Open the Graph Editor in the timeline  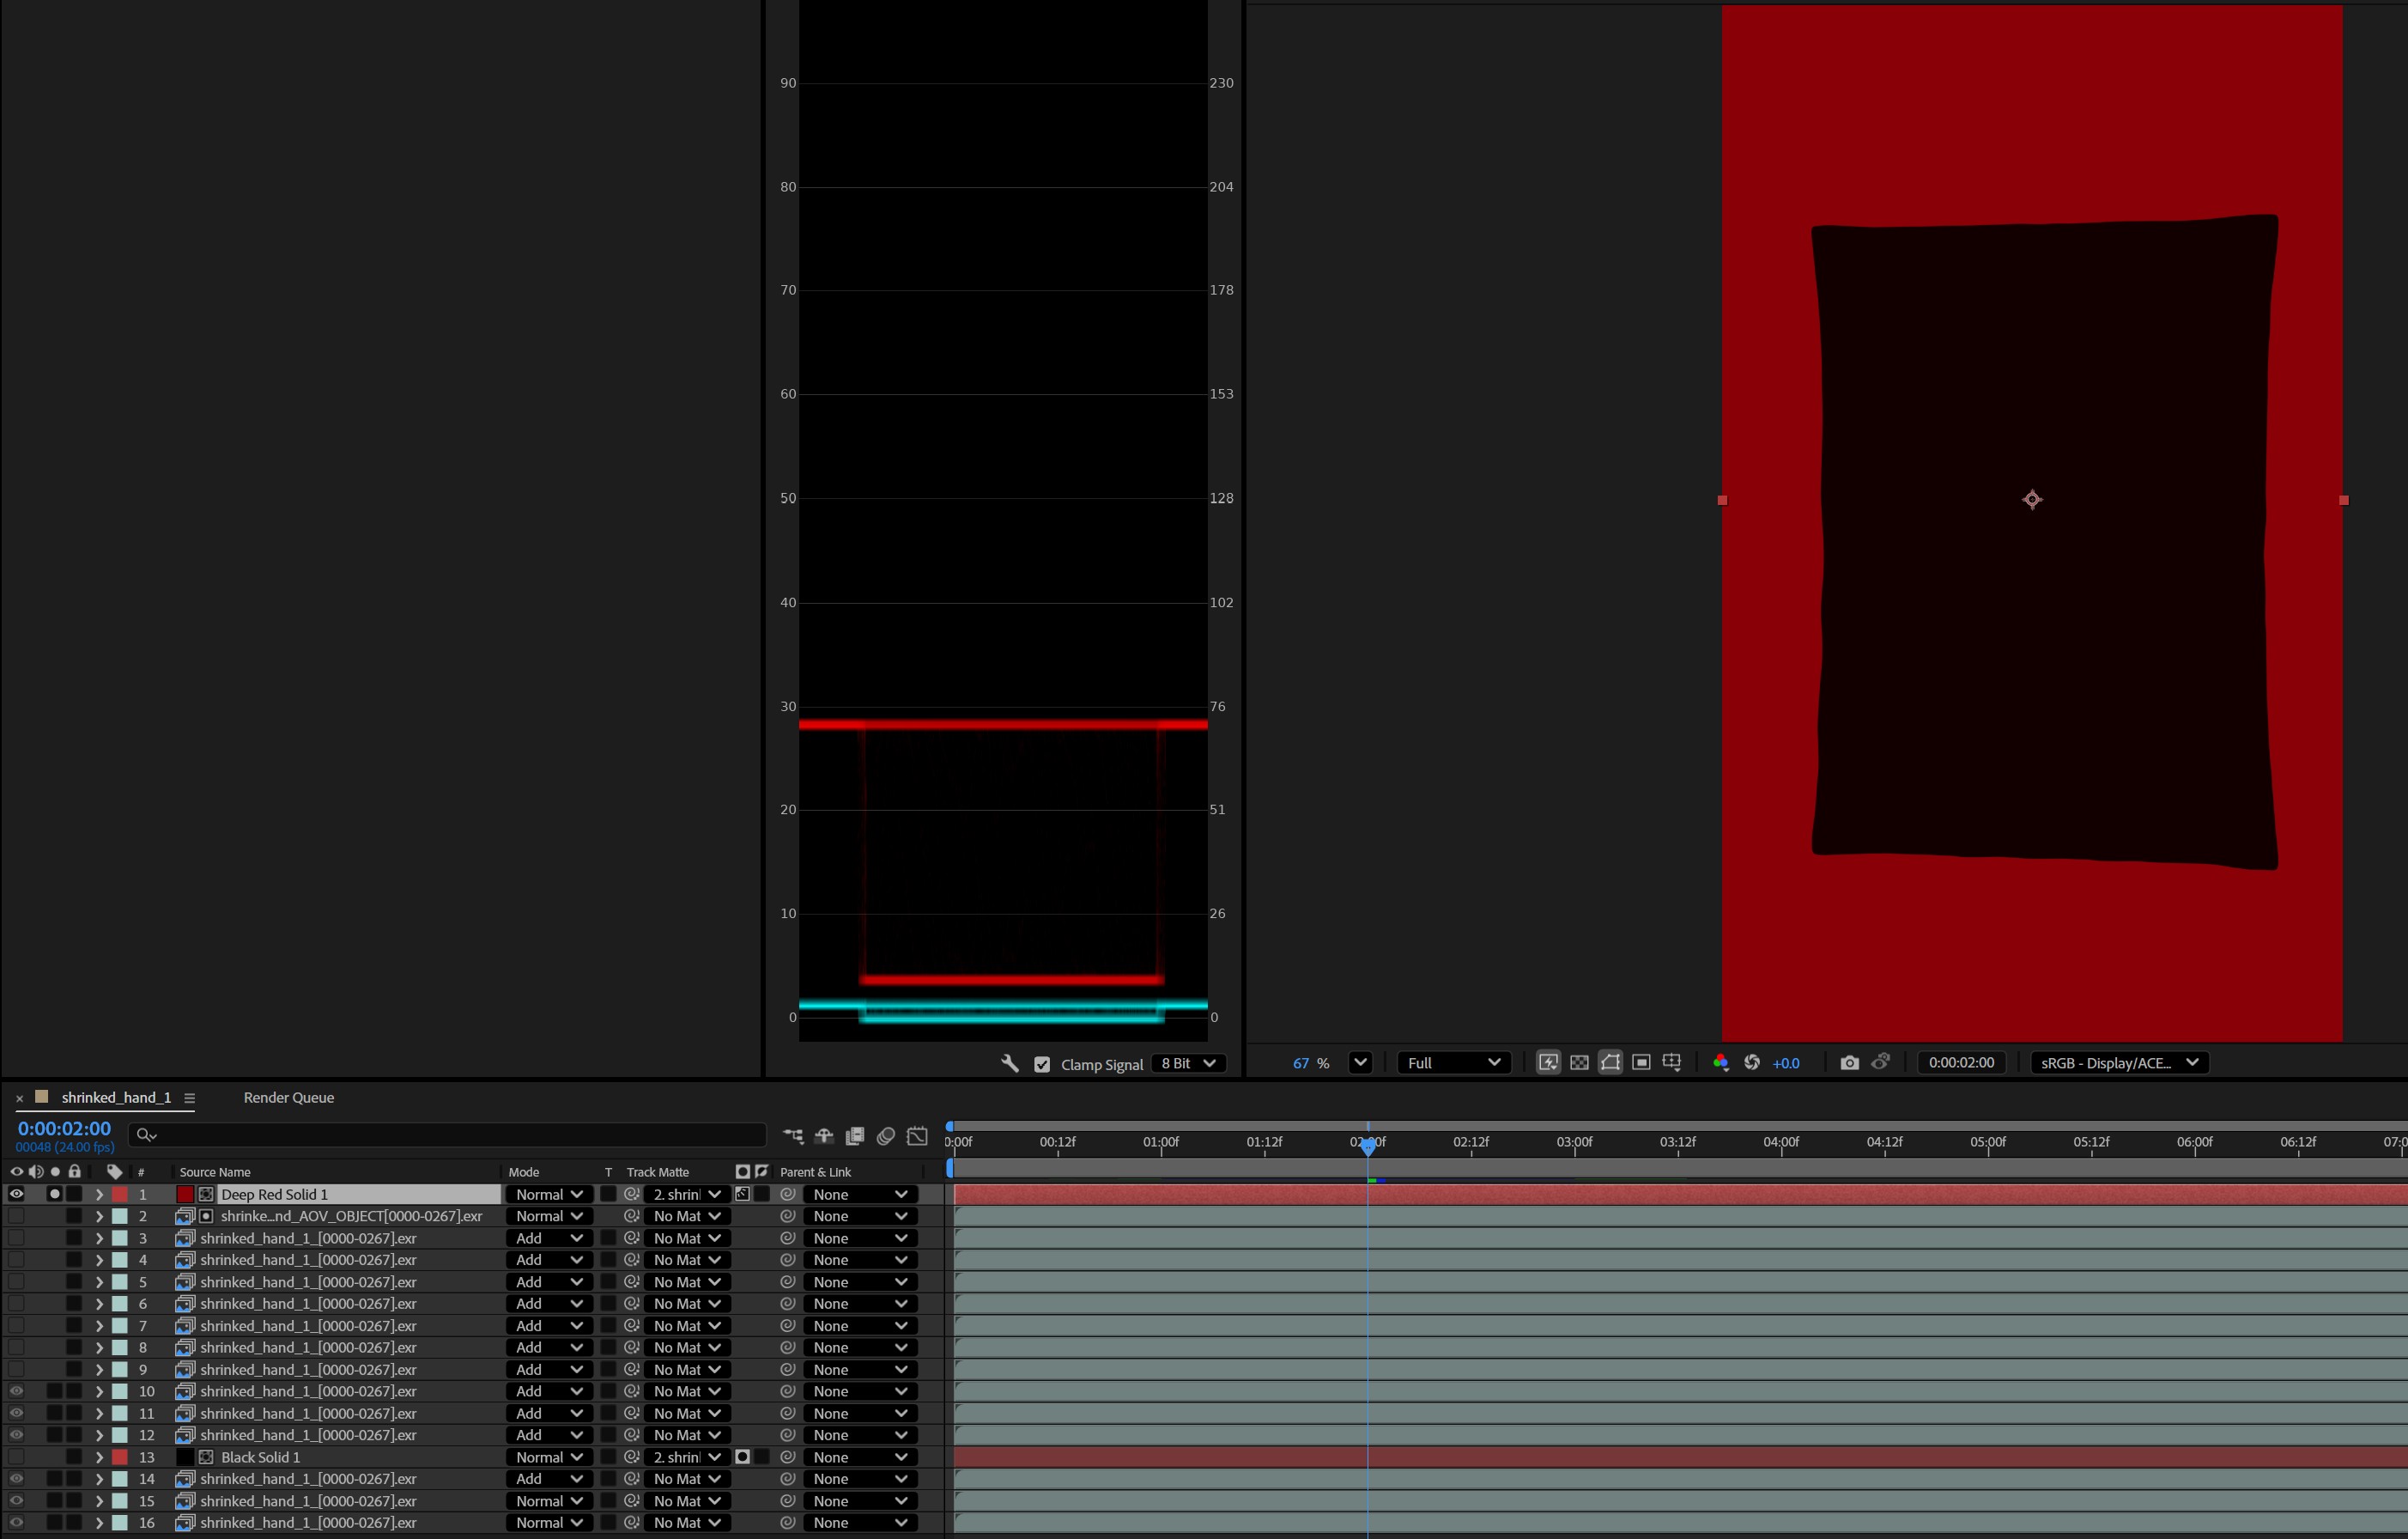[917, 1135]
